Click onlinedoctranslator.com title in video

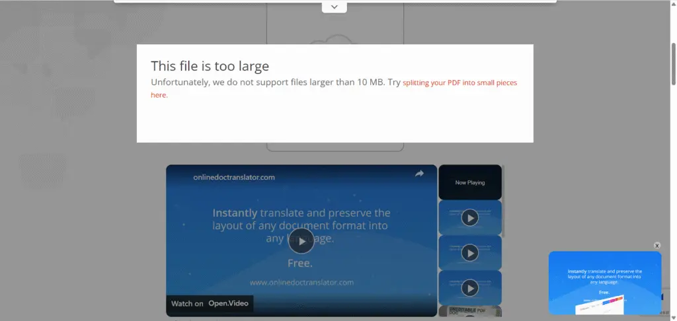click(x=234, y=177)
